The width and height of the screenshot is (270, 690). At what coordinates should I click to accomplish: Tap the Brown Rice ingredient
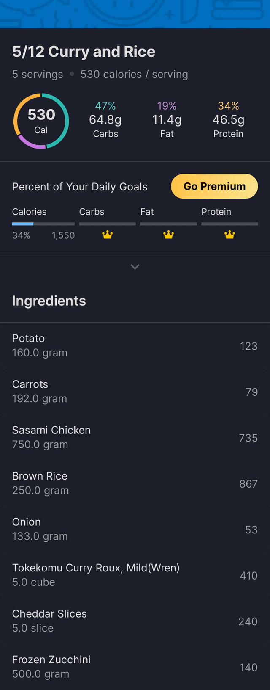coord(135,483)
